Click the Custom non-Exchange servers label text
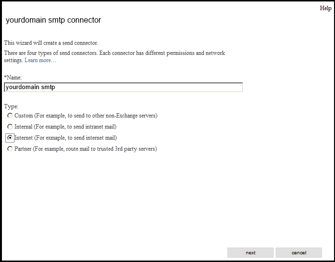This screenshot has width=335, height=262. 86,116
